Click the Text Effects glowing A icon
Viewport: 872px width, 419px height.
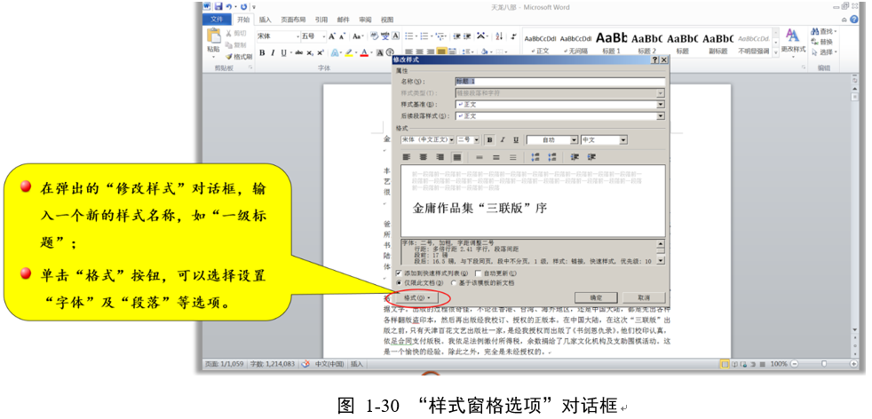click(x=336, y=52)
